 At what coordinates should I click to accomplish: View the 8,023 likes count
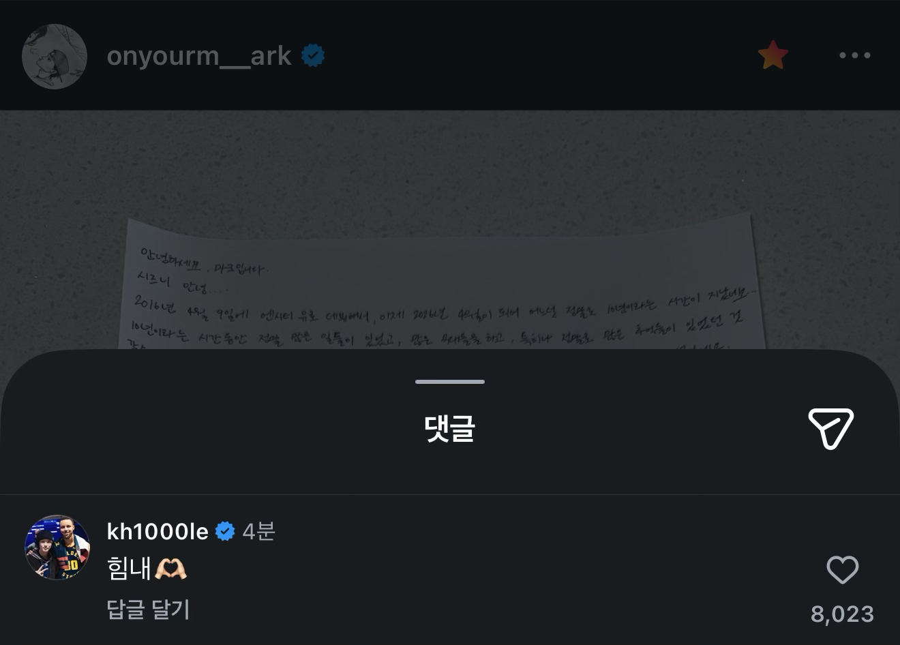click(843, 614)
